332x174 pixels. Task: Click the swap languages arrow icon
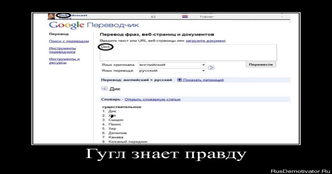pos(211,68)
